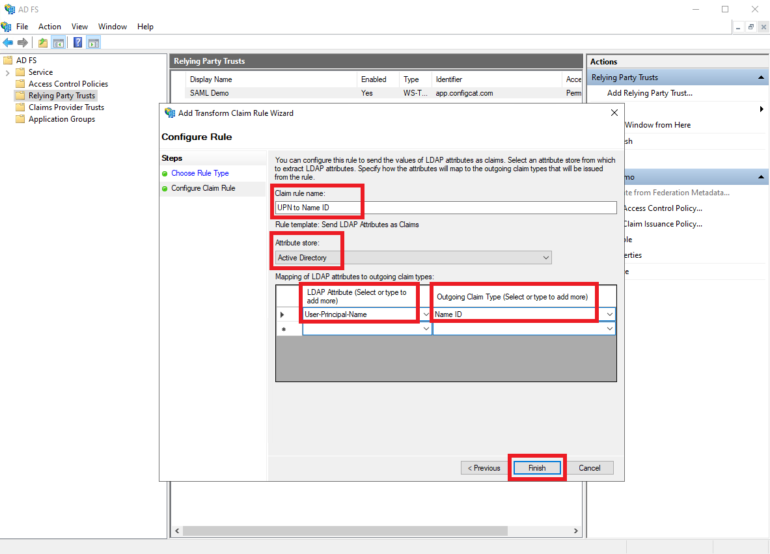Click the Claim rule name text field
The height and width of the screenshot is (554, 770).
(445, 208)
